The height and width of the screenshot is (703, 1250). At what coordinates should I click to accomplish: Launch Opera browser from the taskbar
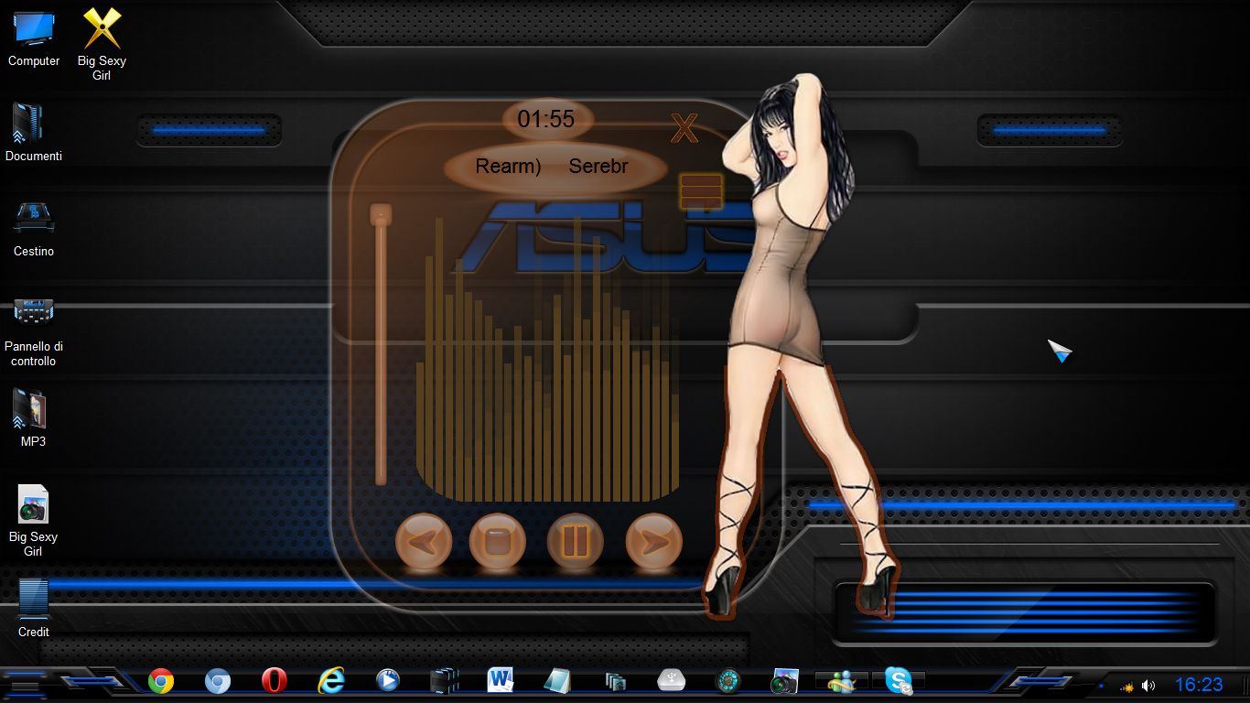pyautogui.click(x=274, y=680)
